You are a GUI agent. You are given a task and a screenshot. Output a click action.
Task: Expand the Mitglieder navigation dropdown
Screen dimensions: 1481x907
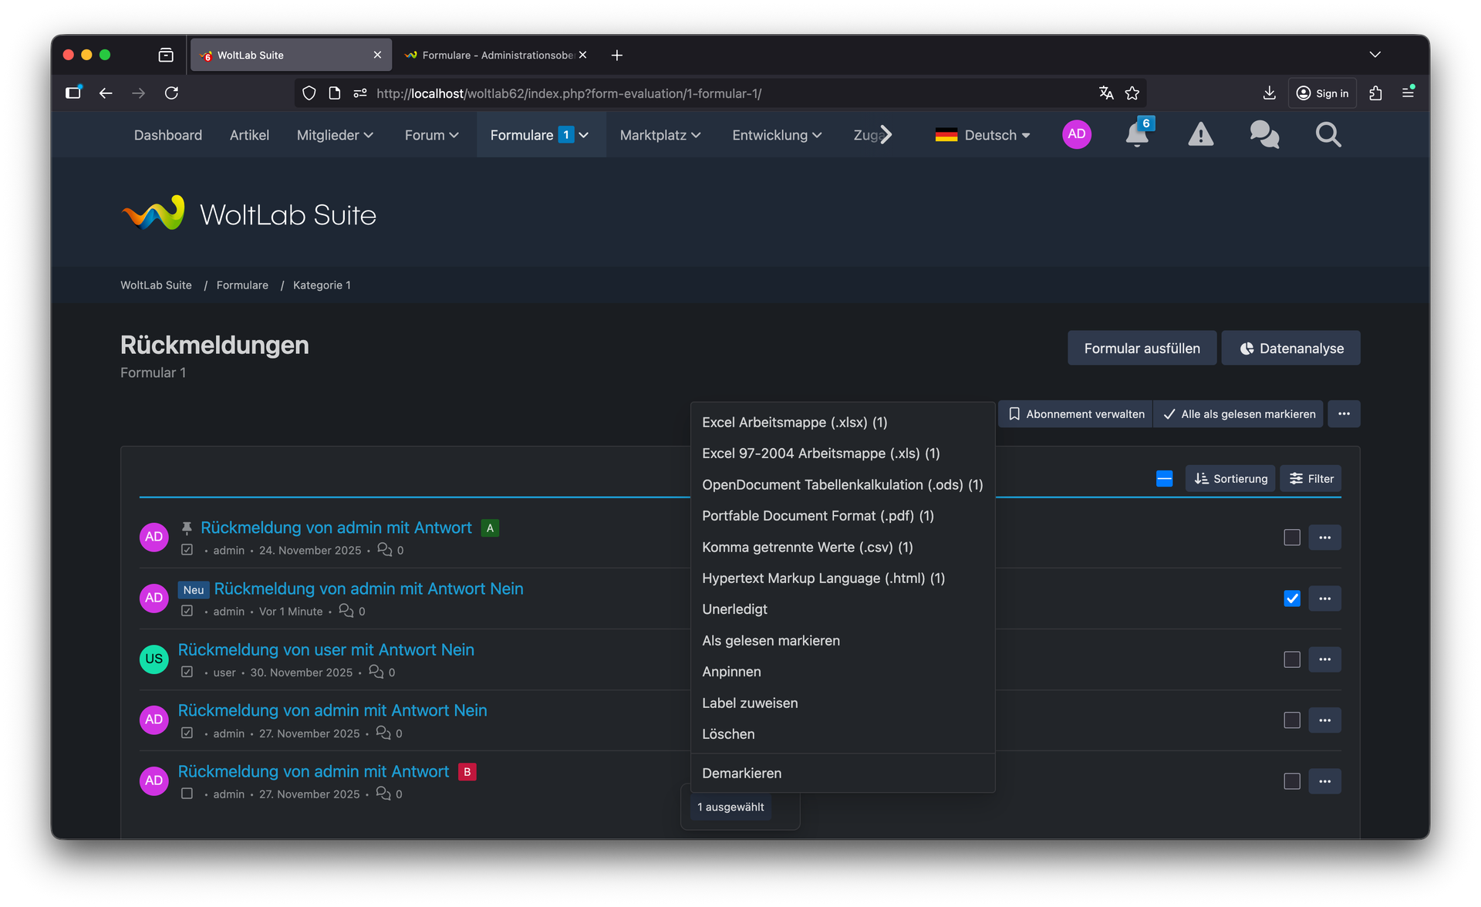tap(335, 135)
